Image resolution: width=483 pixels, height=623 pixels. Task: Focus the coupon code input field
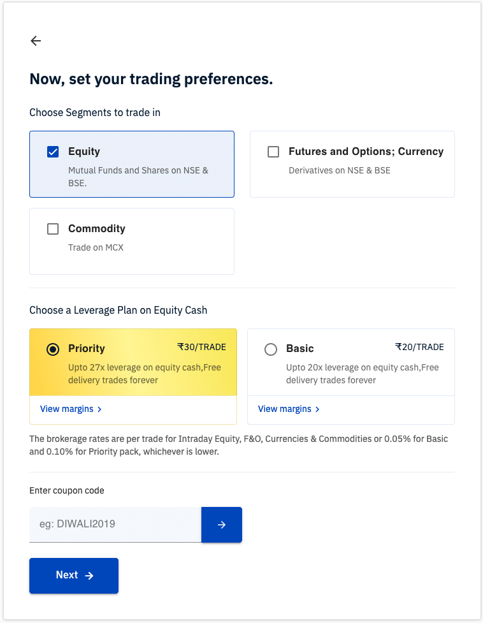(x=115, y=524)
